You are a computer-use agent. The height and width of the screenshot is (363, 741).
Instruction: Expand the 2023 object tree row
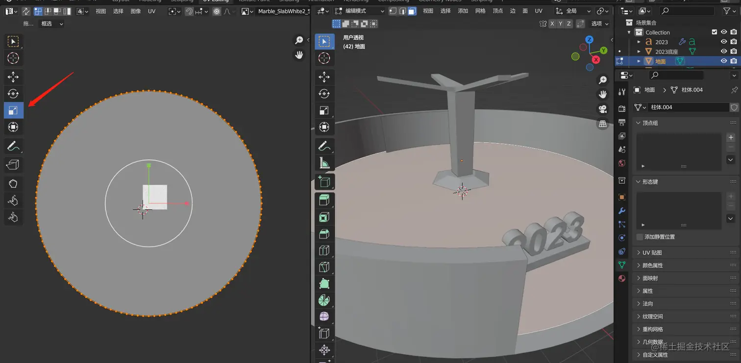click(639, 42)
